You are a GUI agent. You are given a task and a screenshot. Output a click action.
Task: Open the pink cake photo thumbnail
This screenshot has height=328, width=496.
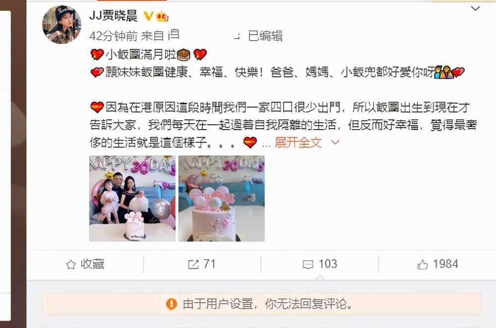click(221, 198)
